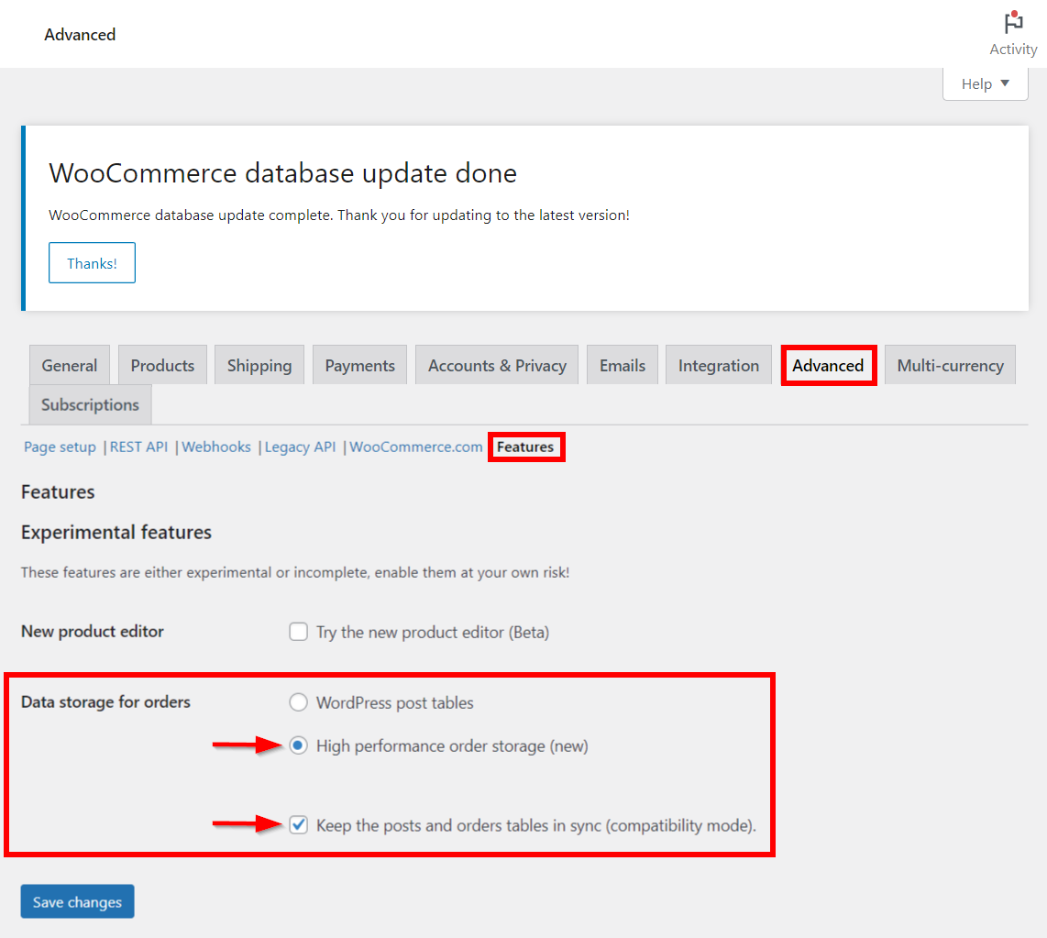Open the Page setup section link
1047x938 pixels.
tap(60, 447)
